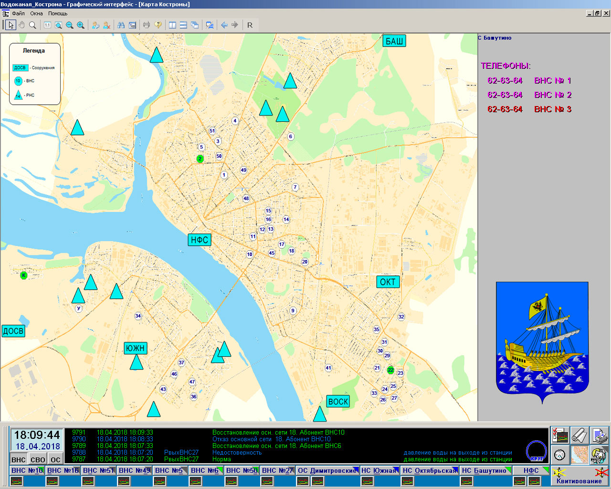611x489 pixels.
Task: Switch to ВНС №16 station tab
Action: pos(63,470)
